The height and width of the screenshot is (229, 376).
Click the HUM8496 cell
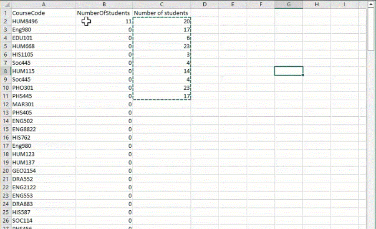43,21
